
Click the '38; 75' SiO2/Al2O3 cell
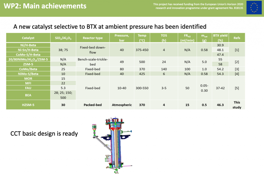click(x=63, y=50)
